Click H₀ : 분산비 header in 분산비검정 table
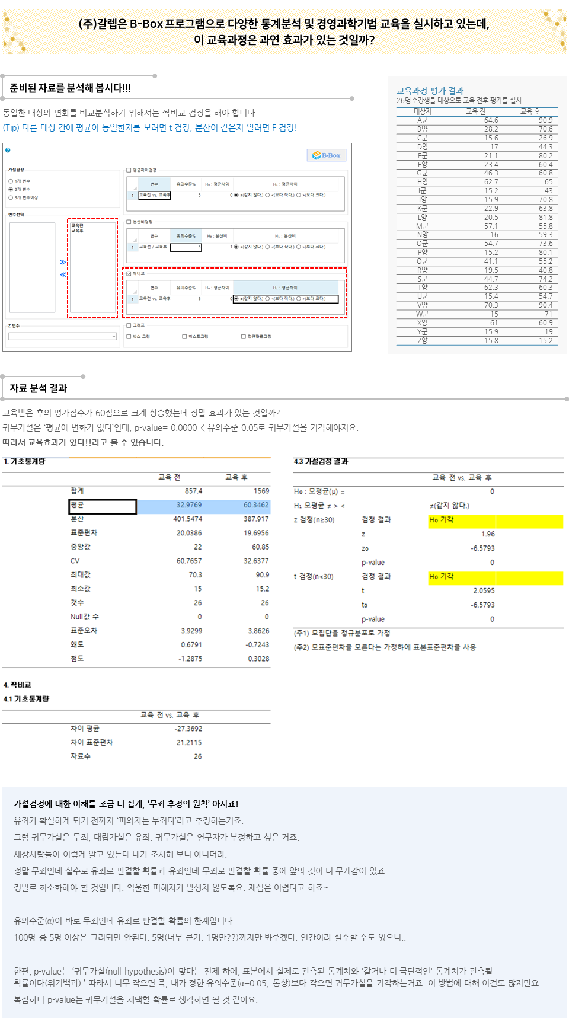This screenshot has width=569, height=1022. (217, 236)
